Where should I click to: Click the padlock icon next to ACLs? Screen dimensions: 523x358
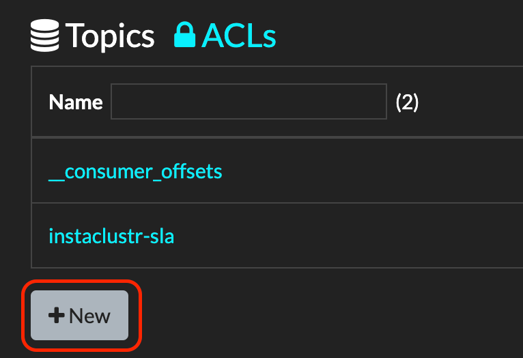pyautogui.click(x=184, y=35)
